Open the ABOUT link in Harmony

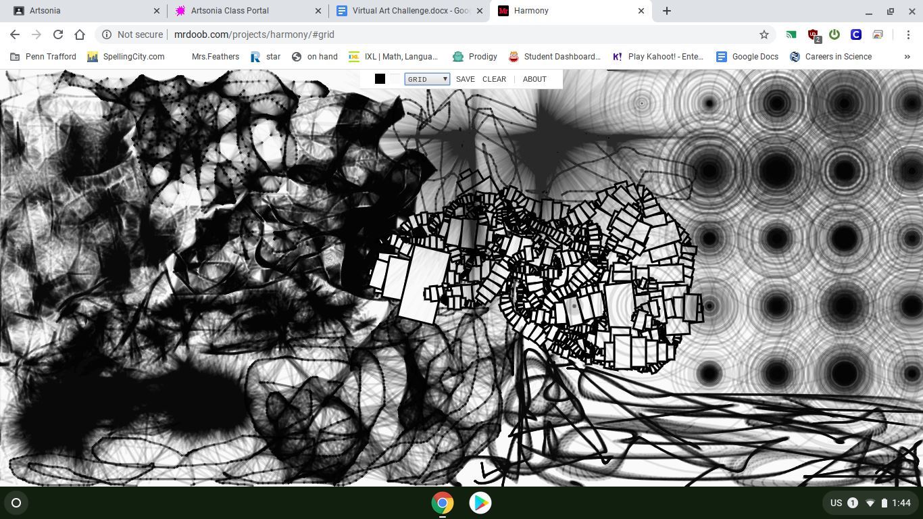point(534,79)
